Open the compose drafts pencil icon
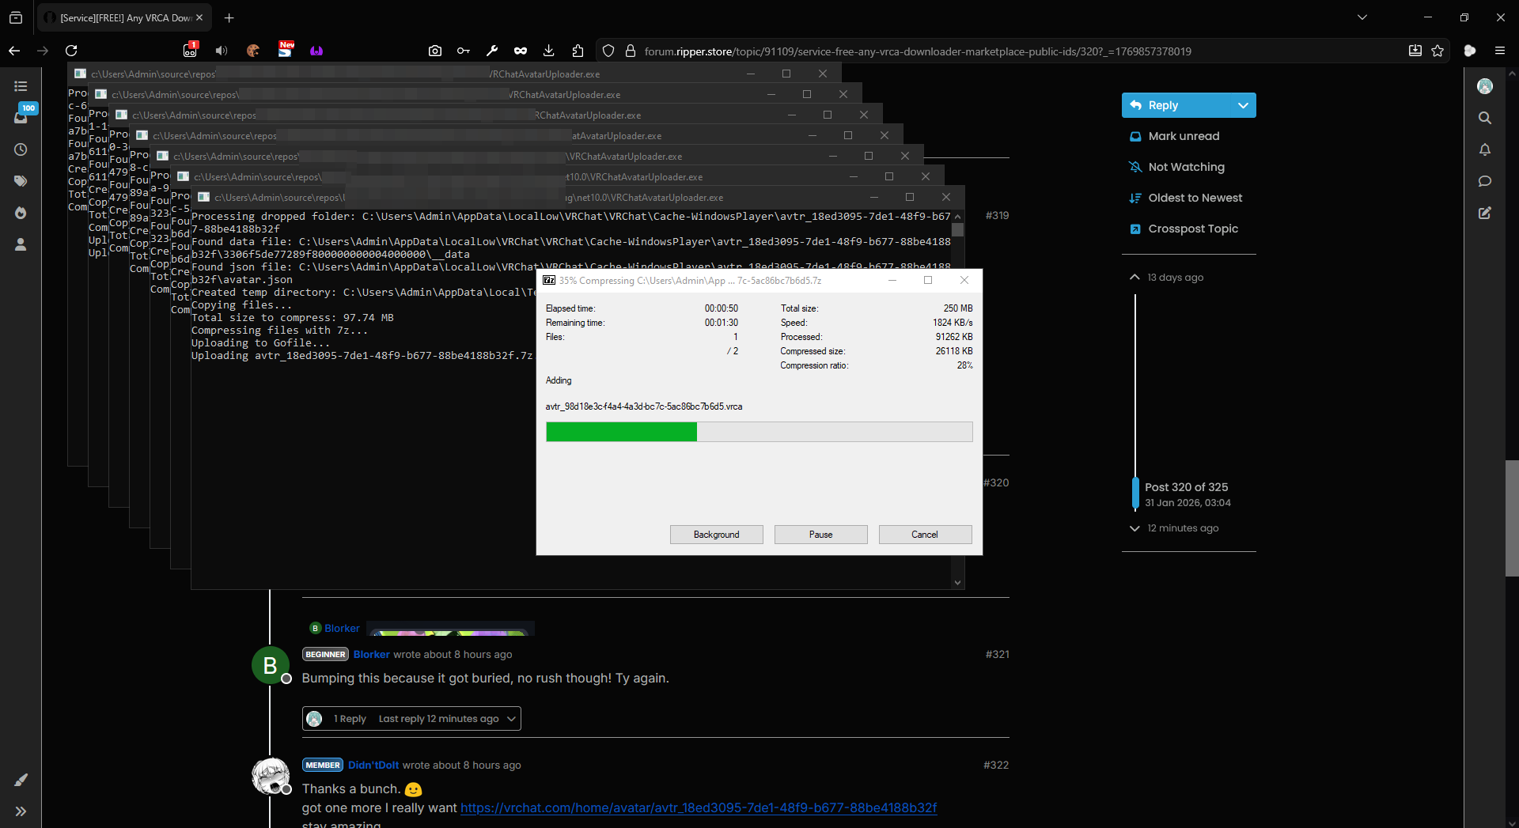This screenshot has height=828, width=1519. pyautogui.click(x=1485, y=213)
